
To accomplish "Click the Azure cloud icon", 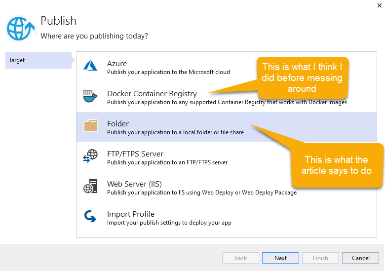I will [x=90, y=66].
